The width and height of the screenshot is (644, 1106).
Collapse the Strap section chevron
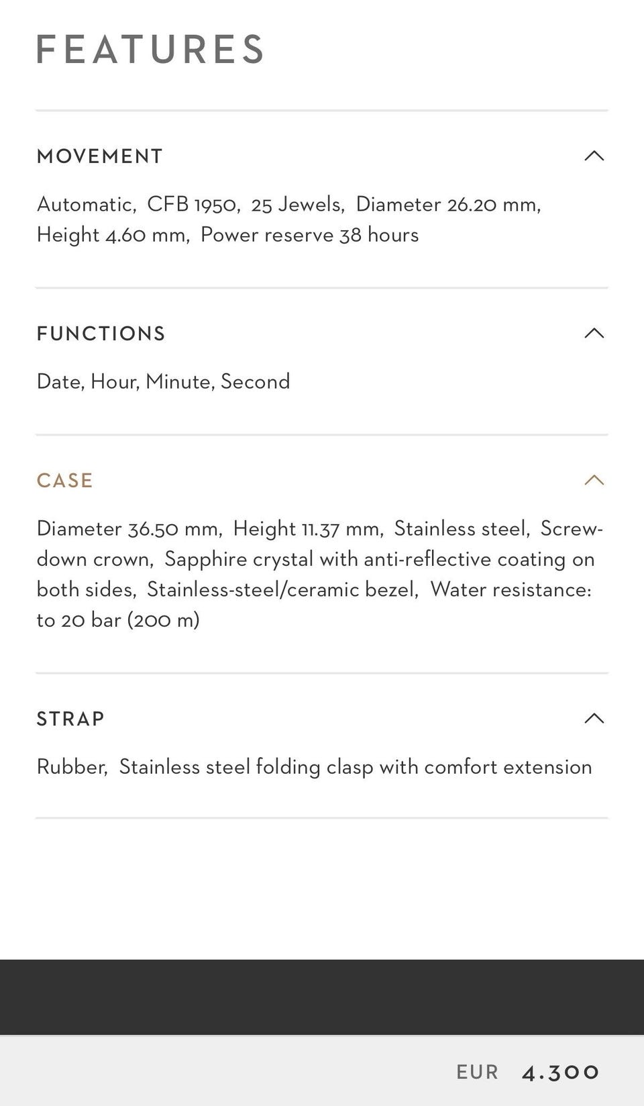coord(594,718)
